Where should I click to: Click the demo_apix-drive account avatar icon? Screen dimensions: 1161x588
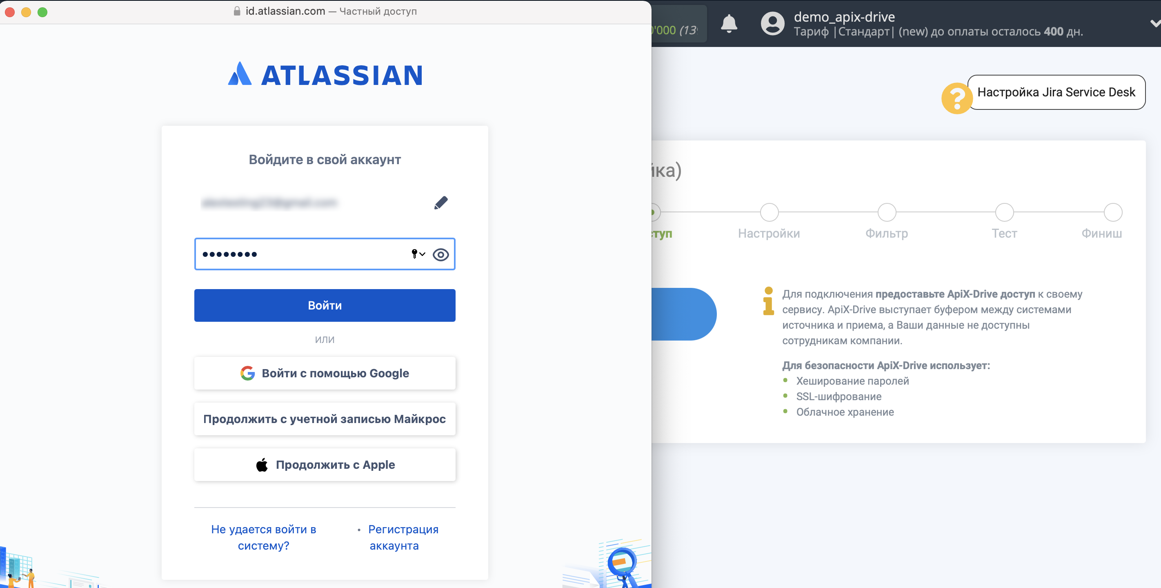coord(771,22)
